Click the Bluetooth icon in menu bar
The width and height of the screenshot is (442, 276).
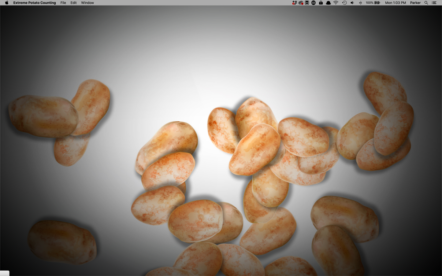[x=360, y=3]
